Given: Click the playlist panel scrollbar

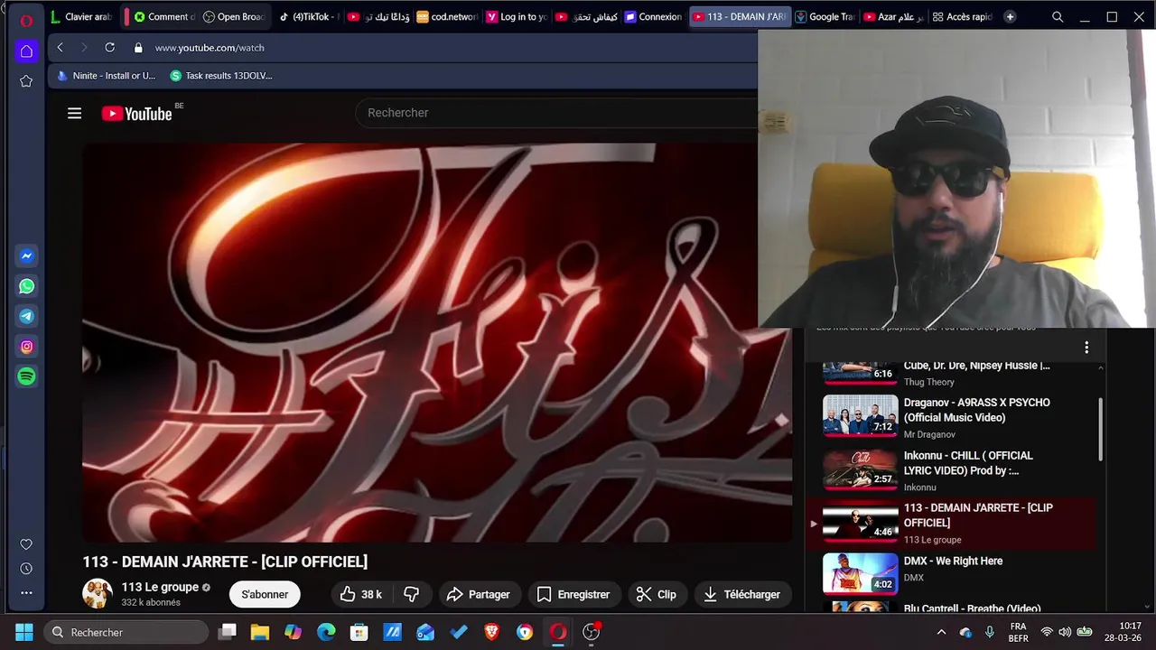Looking at the screenshot, I should (1100, 429).
